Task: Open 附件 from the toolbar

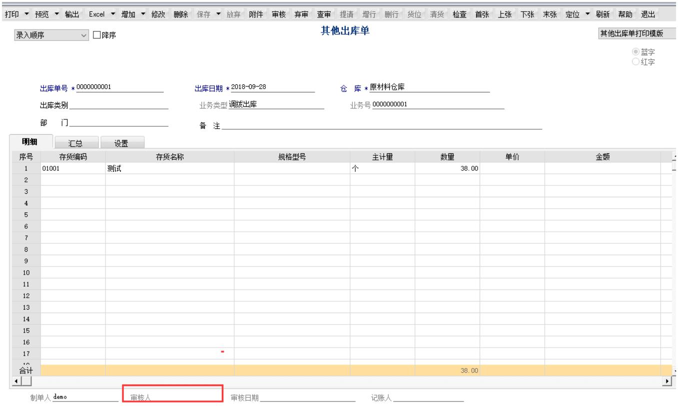Action: pyautogui.click(x=256, y=14)
